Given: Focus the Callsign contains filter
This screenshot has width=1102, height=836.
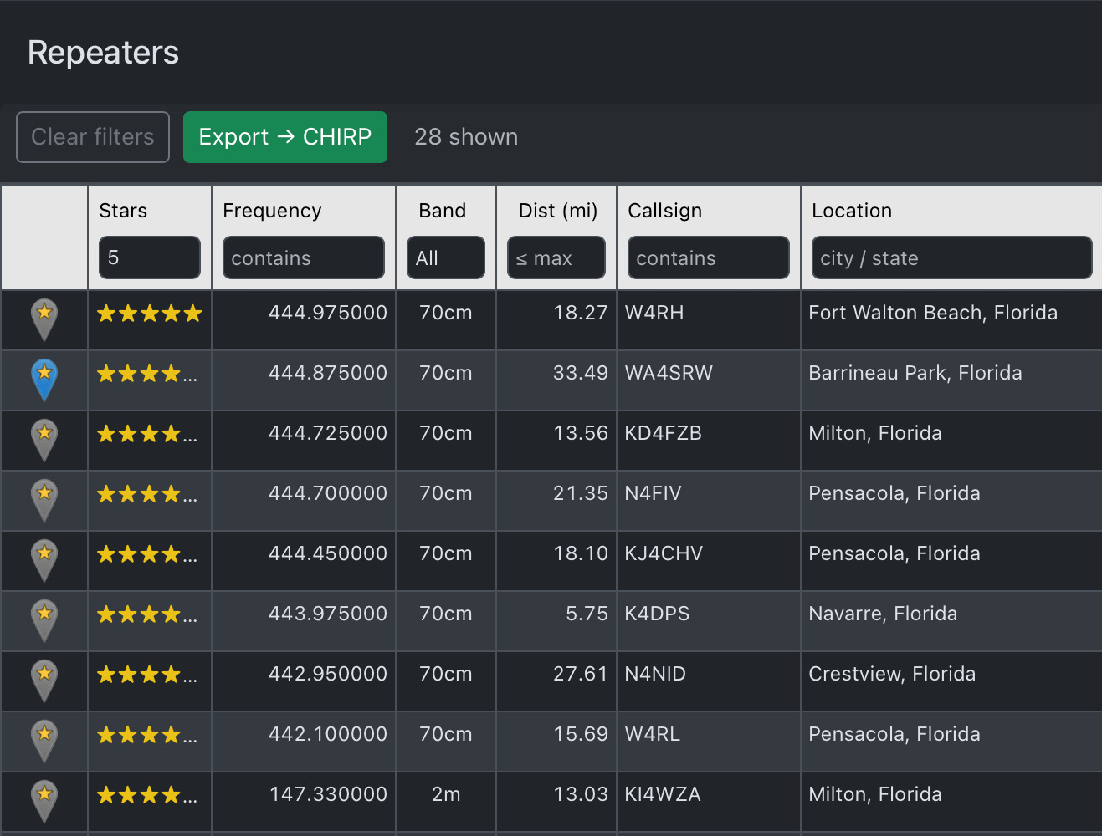Looking at the screenshot, I should tap(708, 257).
